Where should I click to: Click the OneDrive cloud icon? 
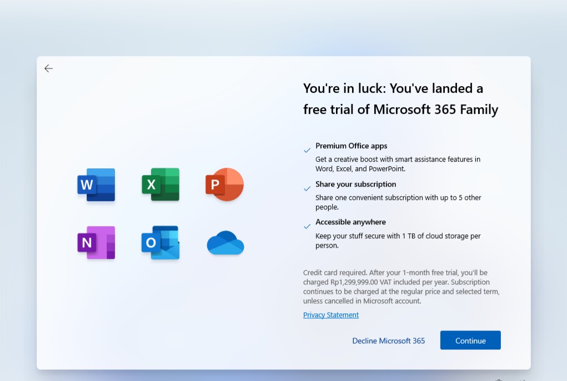pyautogui.click(x=225, y=243)
